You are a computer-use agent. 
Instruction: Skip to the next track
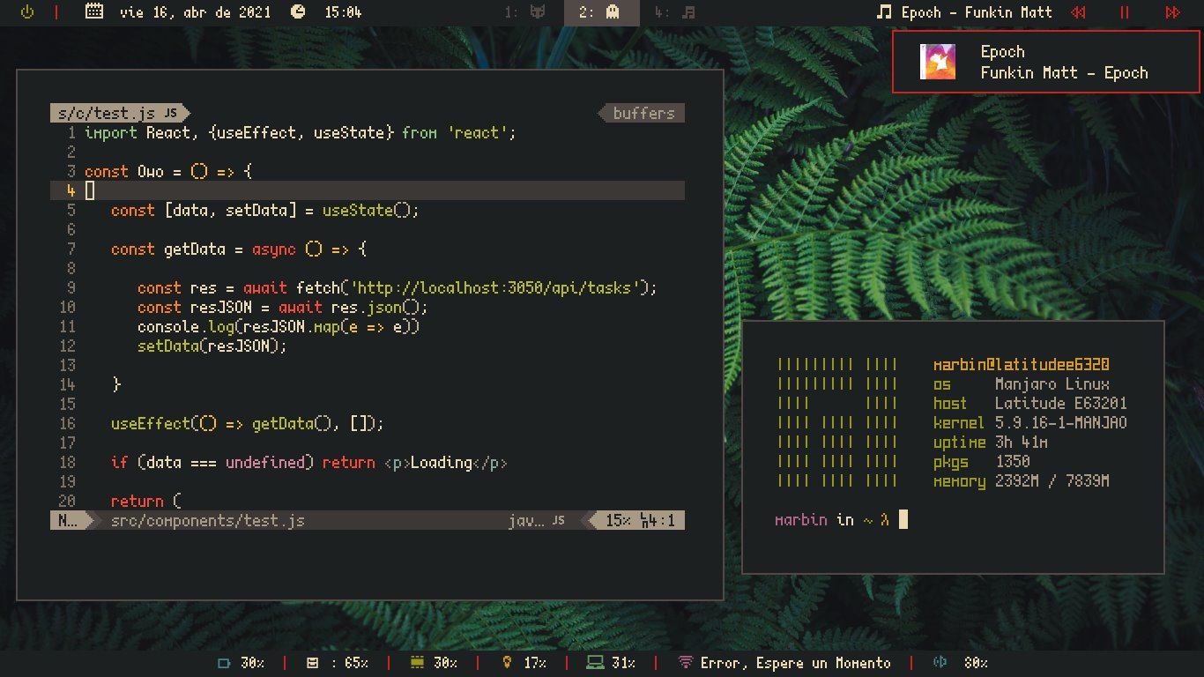coord(1171,12)
